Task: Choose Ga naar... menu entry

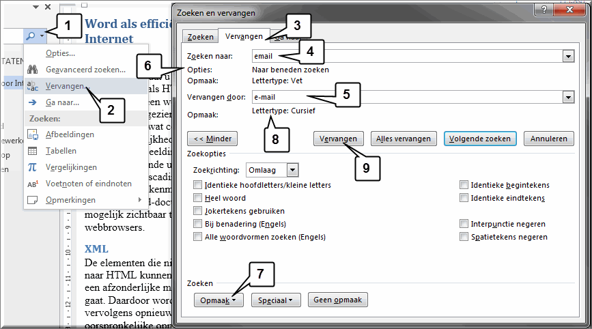Action: point(62,102)
